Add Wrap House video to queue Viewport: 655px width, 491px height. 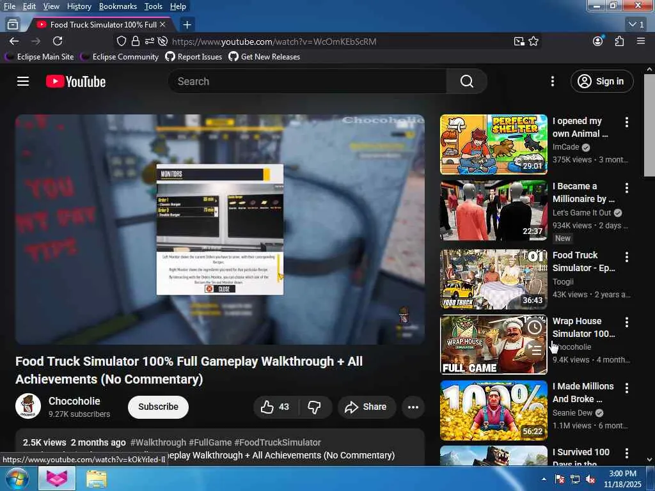pos(535,350)
